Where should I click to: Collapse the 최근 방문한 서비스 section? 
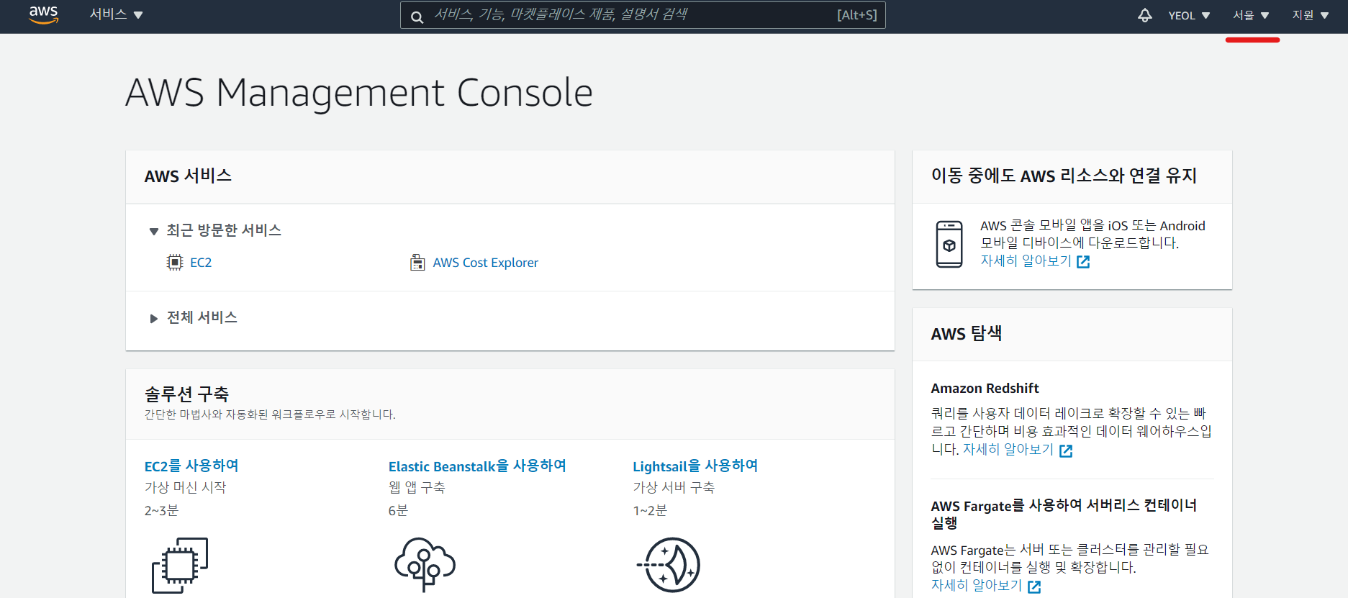[x=215, y=230]
